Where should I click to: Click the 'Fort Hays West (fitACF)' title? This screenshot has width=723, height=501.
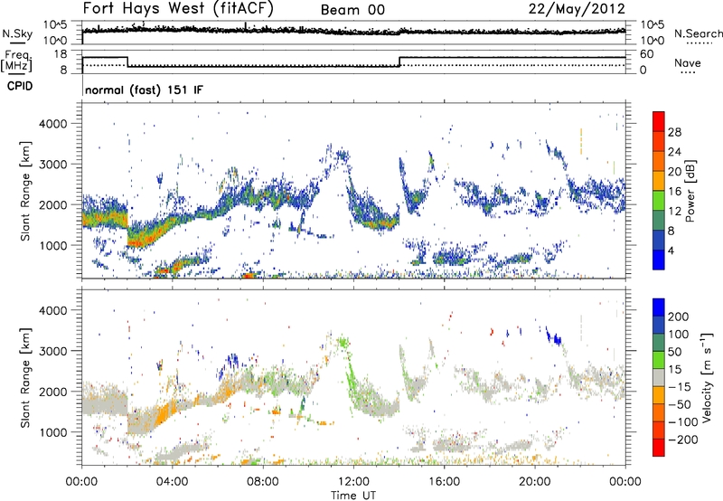[178, 9]
